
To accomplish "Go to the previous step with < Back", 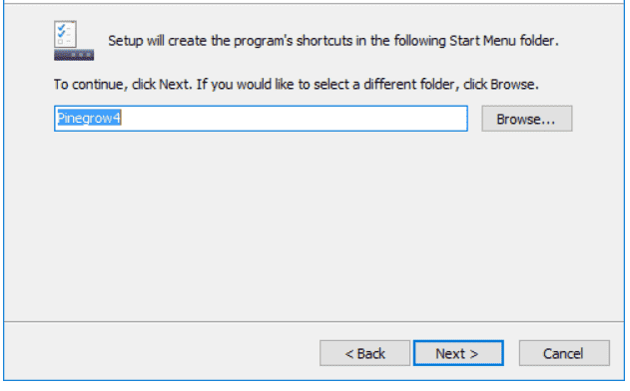I will (364, 353).
